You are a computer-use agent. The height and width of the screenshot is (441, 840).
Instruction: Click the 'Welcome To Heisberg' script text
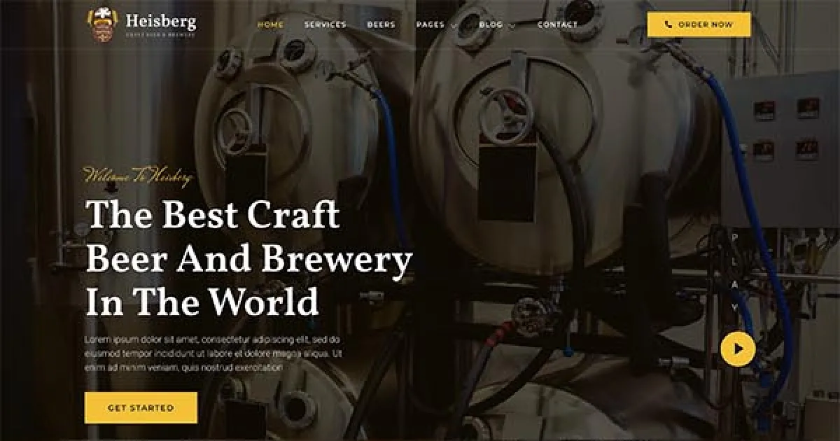click(138, 176)
